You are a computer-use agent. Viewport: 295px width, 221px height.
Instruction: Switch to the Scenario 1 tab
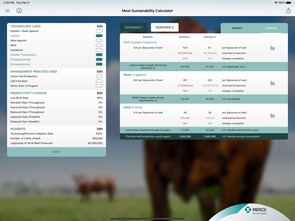134,27
